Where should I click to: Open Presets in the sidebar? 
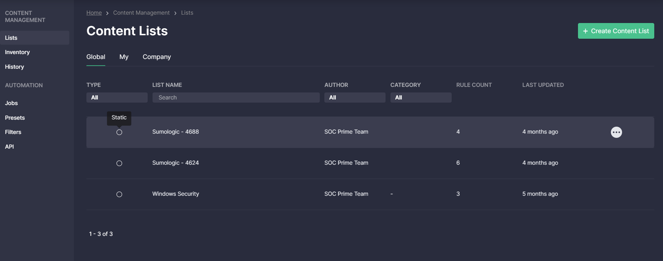point(15,118)
